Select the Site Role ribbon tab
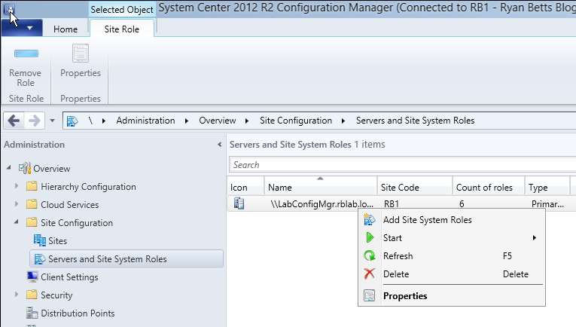The height and width of the screenshot is (327, 576). tap(121, 29)
